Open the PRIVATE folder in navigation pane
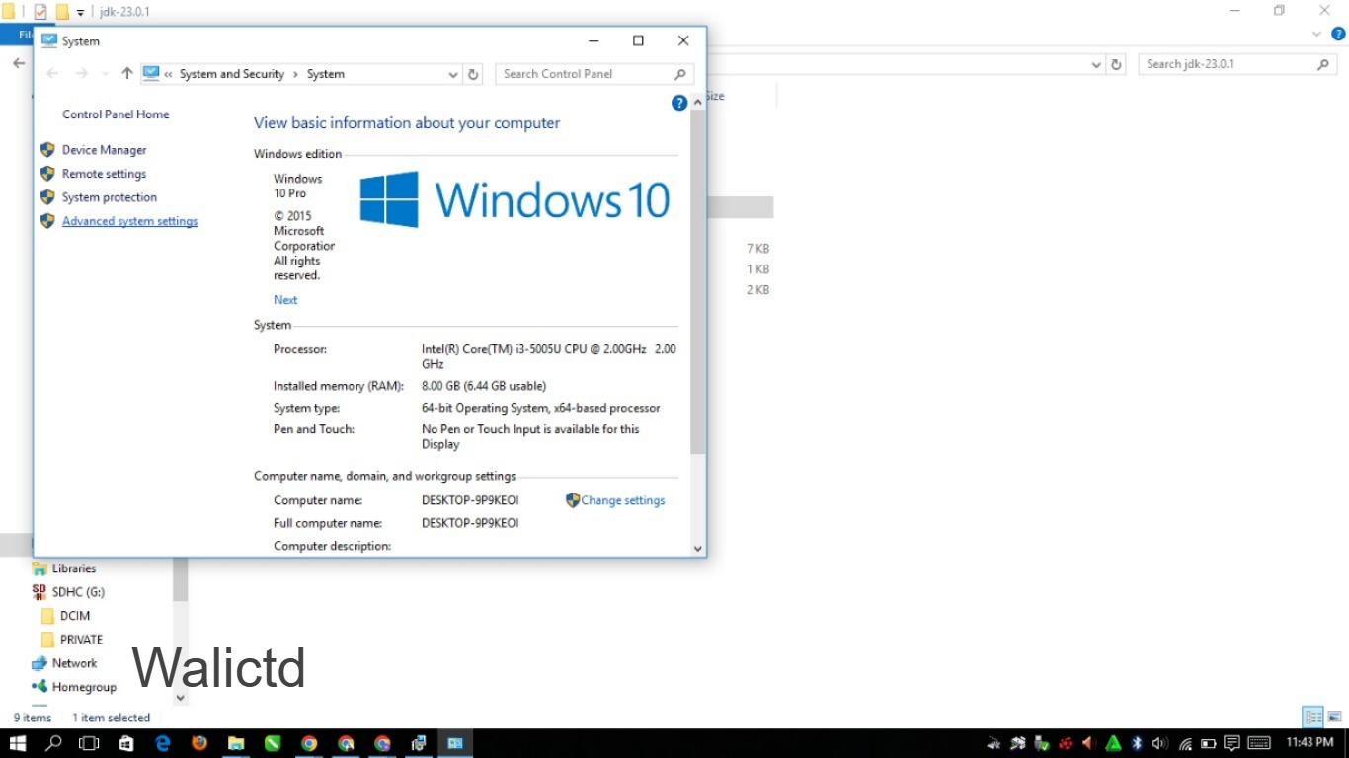 point(81,640)
